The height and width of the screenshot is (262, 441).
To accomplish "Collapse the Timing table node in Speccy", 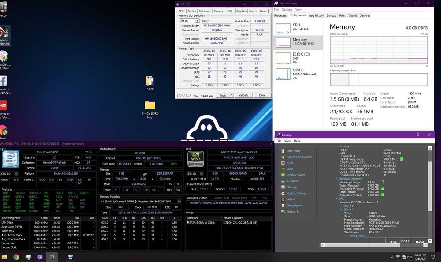I will [346, 236].
